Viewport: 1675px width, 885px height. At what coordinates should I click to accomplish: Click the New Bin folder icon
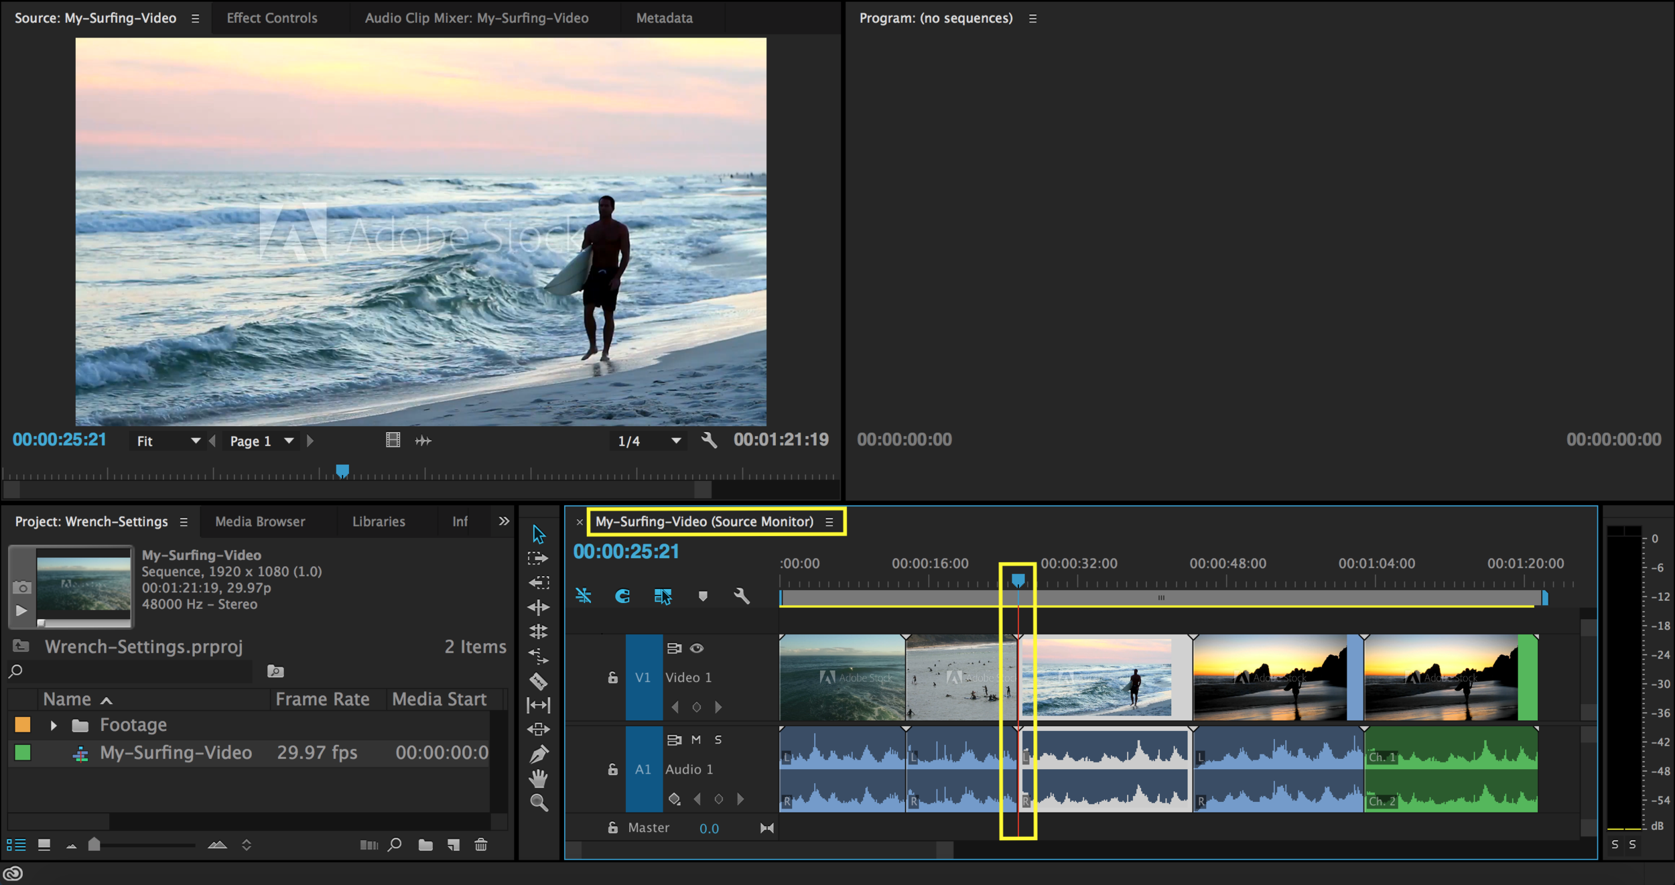pyautogui.click(x=425, y=845)
